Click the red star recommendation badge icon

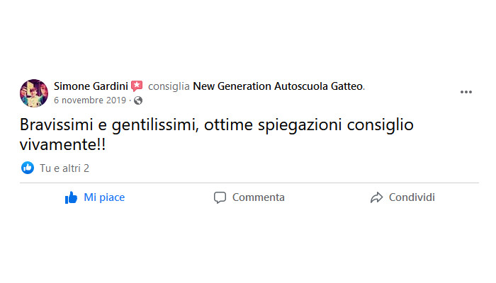(x=137, y=86)
